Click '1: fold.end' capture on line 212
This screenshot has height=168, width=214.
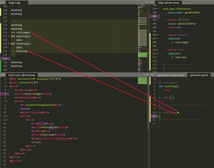(179, 57)
